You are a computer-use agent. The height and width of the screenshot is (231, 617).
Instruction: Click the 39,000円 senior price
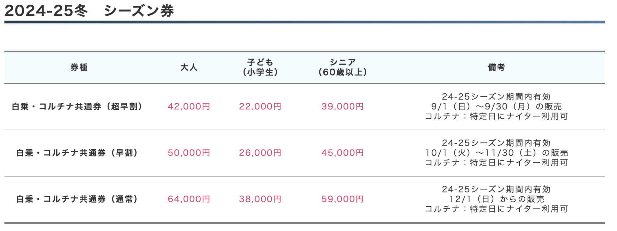343,107
